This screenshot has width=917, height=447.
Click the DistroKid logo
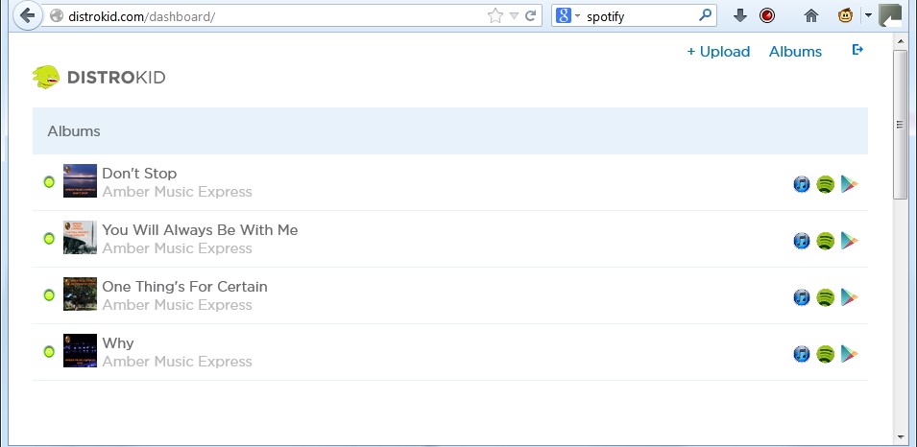click(99, 77)
